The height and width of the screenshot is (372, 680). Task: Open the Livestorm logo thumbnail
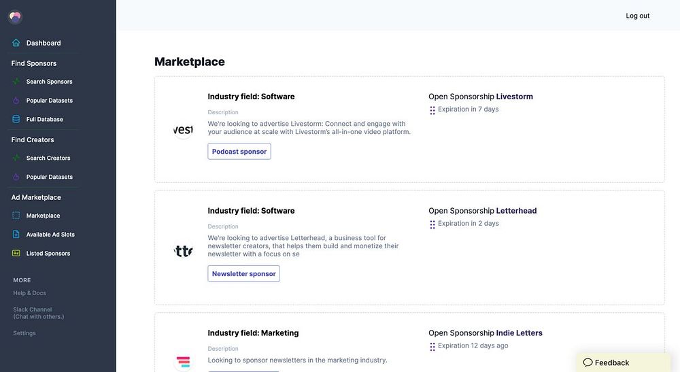point(183,129)
